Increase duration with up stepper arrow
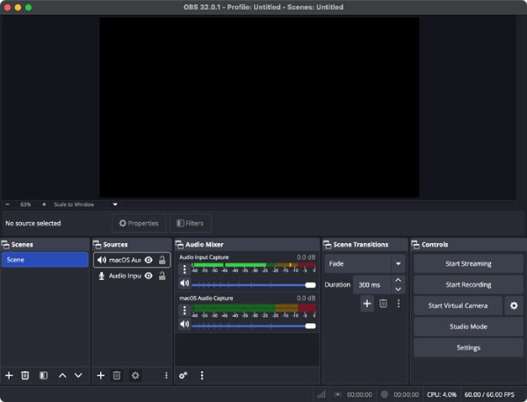 398,280
